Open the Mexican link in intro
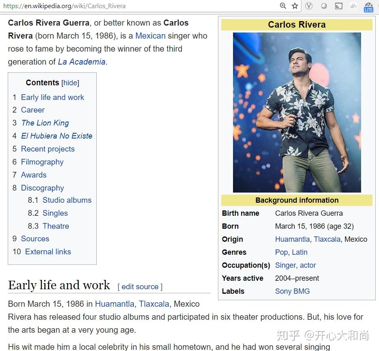The width and height of the screenshot is (379, 351). 150,36
